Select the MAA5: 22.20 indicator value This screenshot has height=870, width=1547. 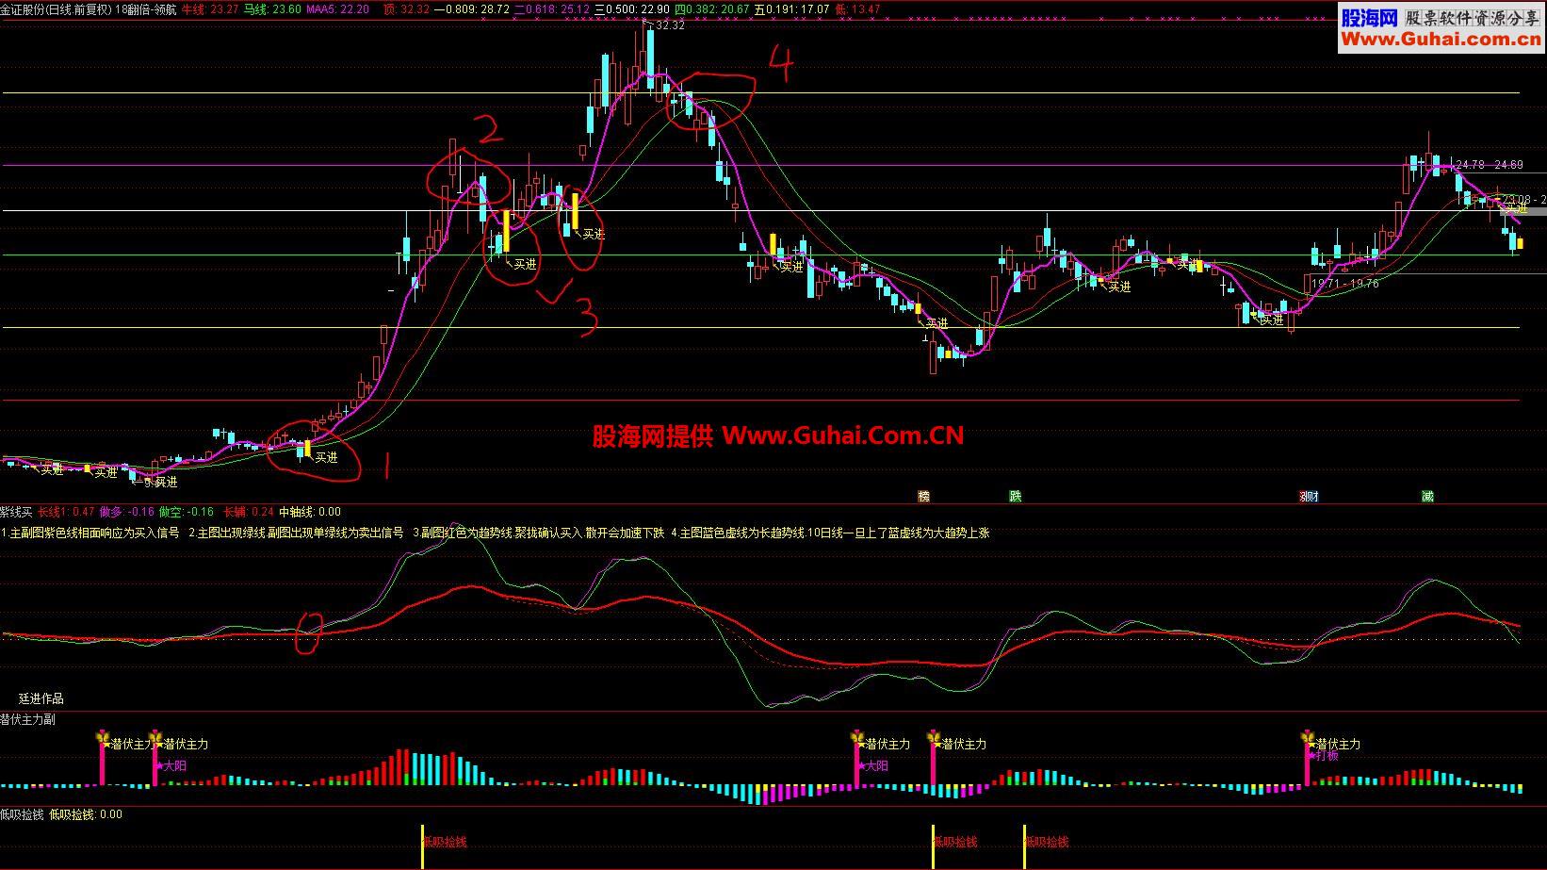pos(338,8)
